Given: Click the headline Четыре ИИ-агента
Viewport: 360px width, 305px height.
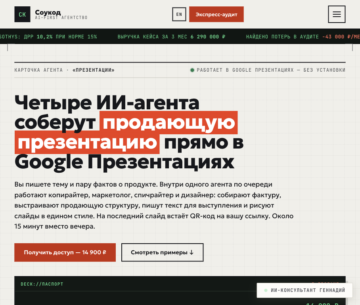Looking at the screenshot, I should tap(107, 103).
